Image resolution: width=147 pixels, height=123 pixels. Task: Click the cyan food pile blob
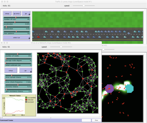[129, 89]
